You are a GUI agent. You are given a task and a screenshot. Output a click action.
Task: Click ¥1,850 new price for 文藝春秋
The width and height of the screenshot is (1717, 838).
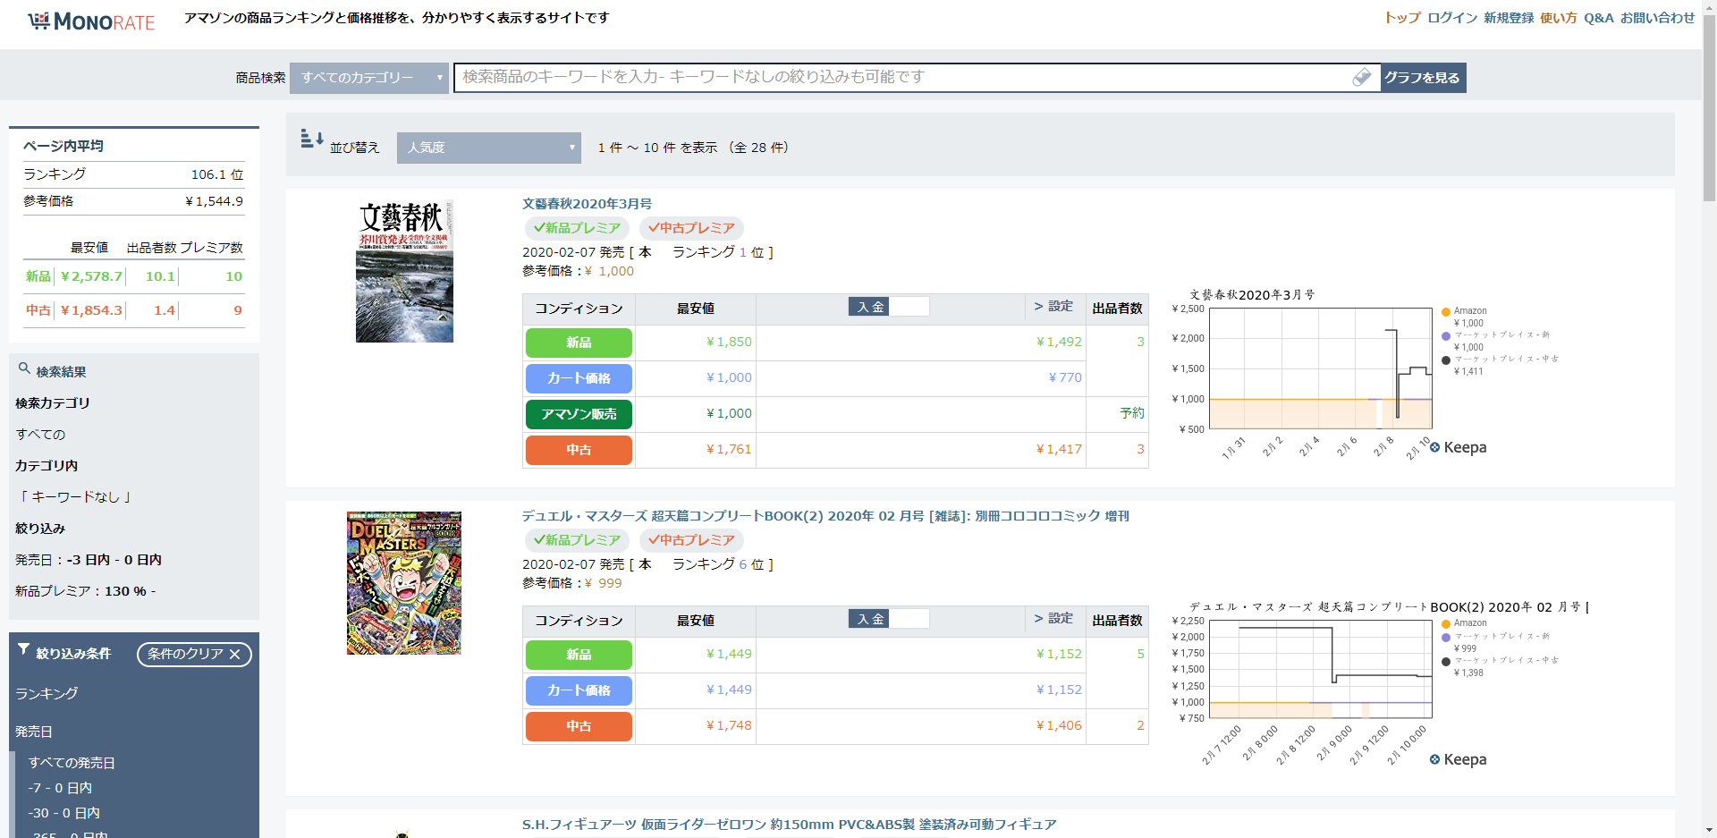point(729,342)
